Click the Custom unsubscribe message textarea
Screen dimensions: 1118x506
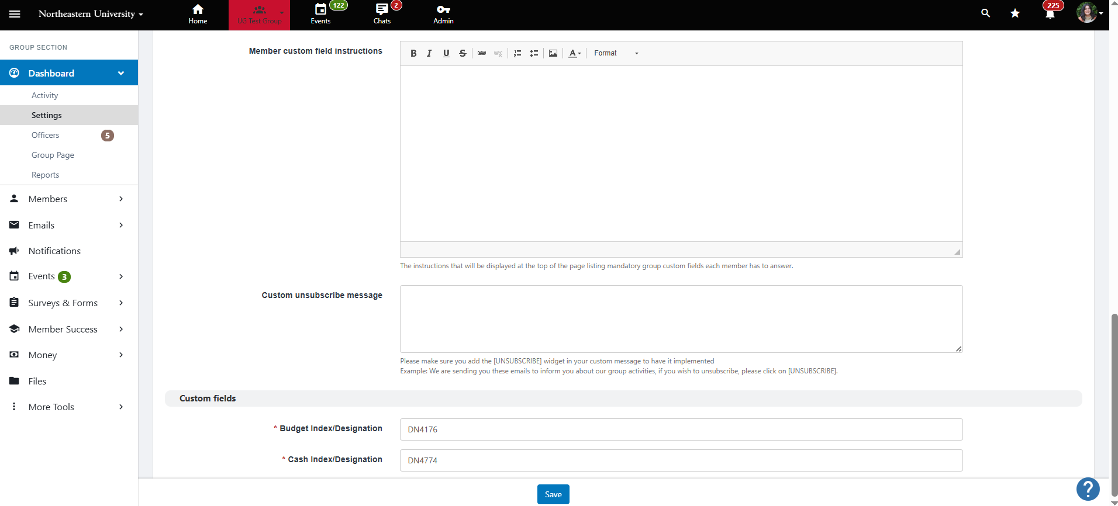(x=681, y=319)
